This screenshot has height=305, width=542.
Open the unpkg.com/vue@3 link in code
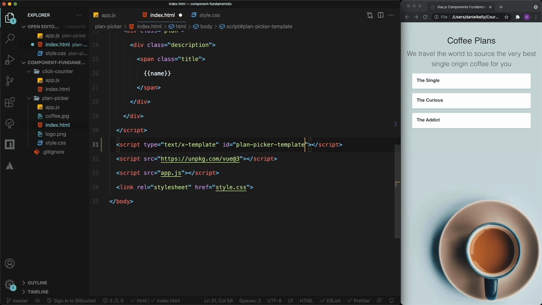[x=200, y=159]
